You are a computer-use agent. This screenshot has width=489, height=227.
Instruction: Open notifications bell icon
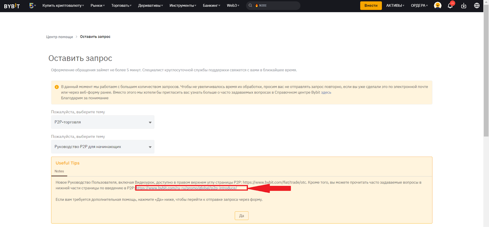(x=450, y=5)
